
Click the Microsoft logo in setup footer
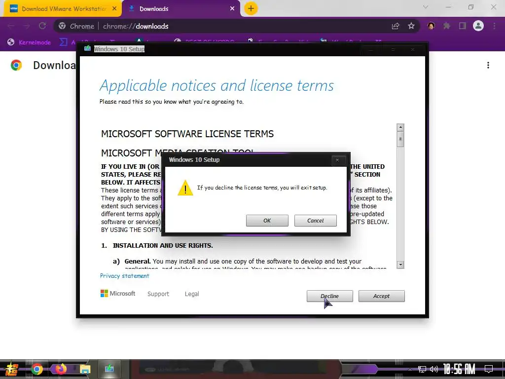(118, 293)
